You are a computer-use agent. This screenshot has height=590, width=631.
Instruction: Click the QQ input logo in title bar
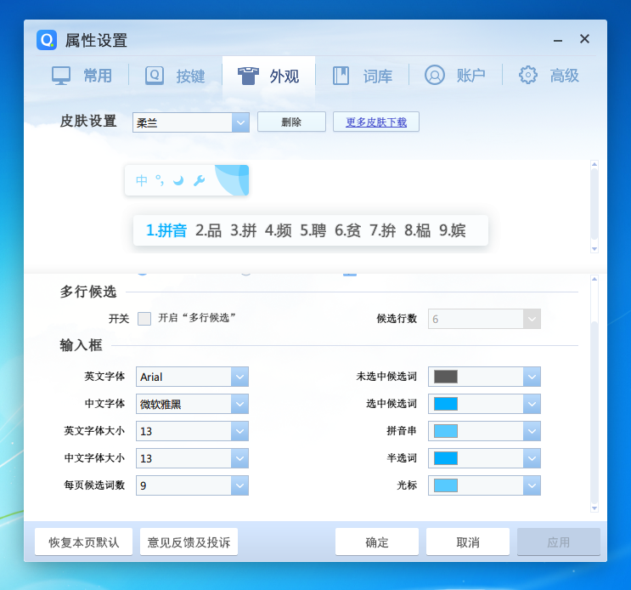pos(47,40)
